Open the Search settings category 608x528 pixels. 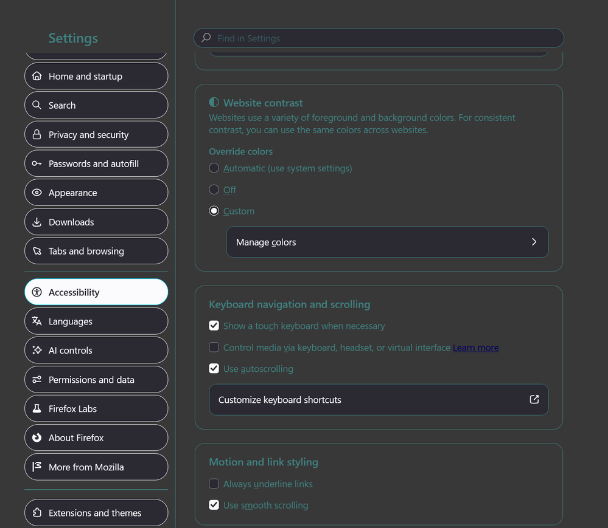tap(96, 105)
